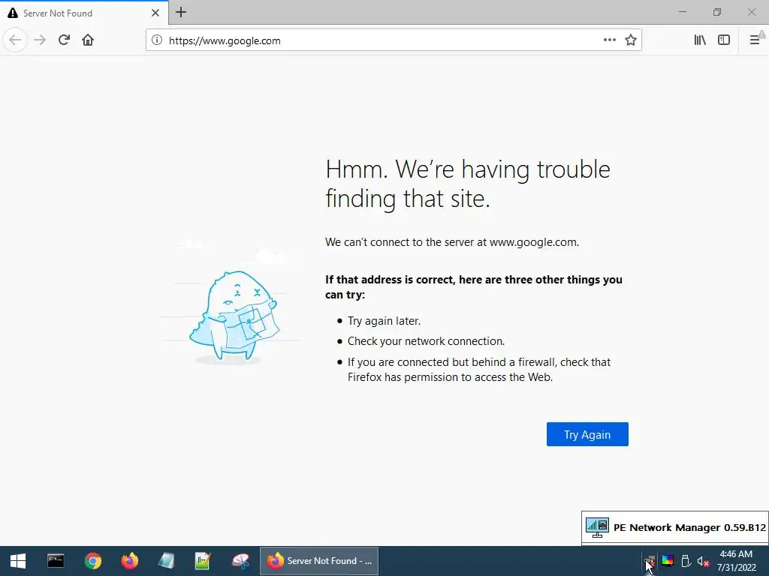
Task: Click 'We can't connect to the server' text
Action: 451,242
